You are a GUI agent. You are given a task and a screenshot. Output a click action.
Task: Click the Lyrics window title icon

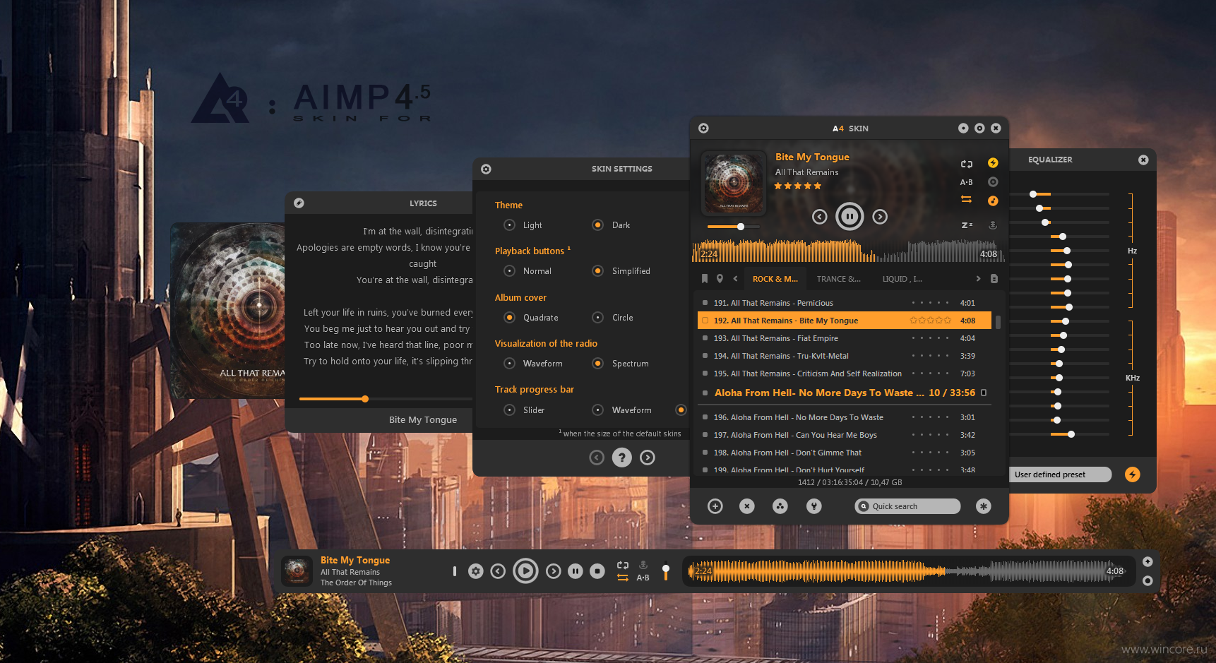[299, 203]
